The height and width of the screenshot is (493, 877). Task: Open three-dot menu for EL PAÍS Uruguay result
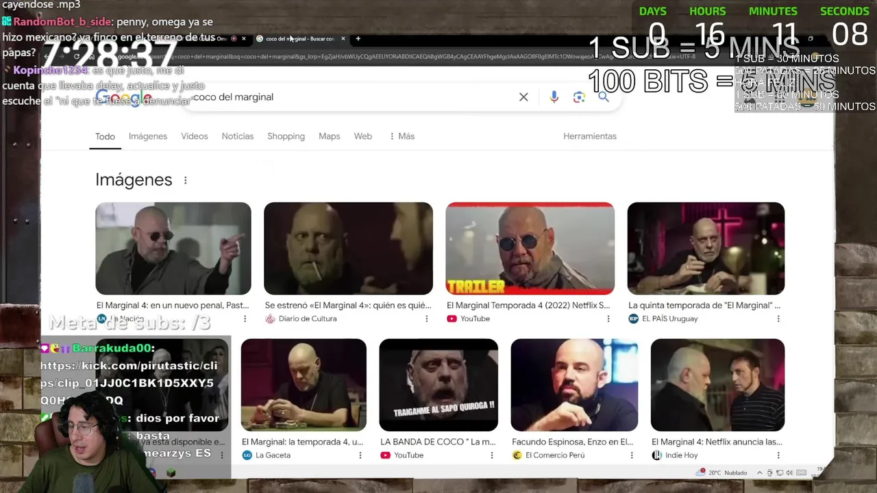click(x=778, y=319)
